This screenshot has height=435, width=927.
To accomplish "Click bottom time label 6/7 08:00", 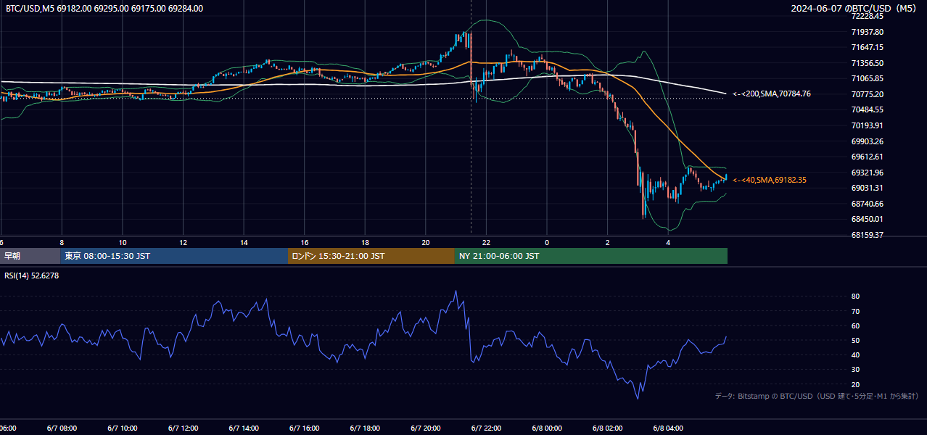I will point(62,428).
